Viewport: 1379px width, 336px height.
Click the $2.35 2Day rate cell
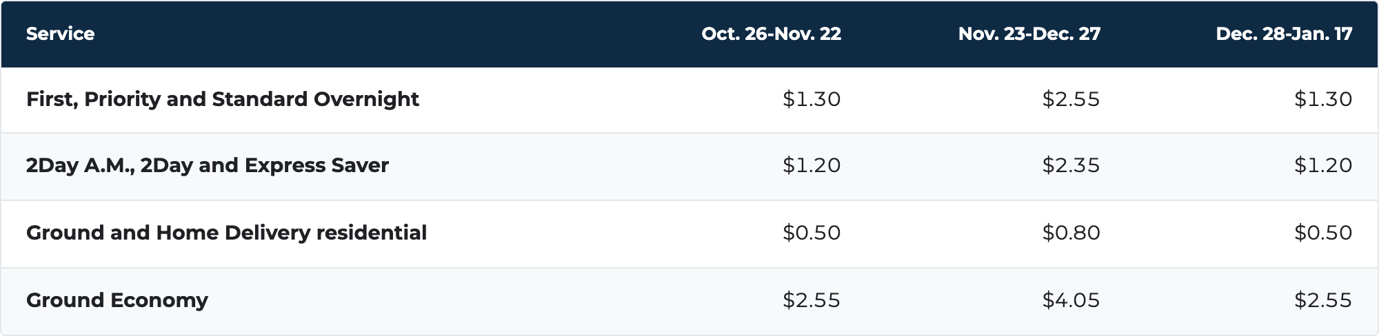click(x=1071, y=166)
